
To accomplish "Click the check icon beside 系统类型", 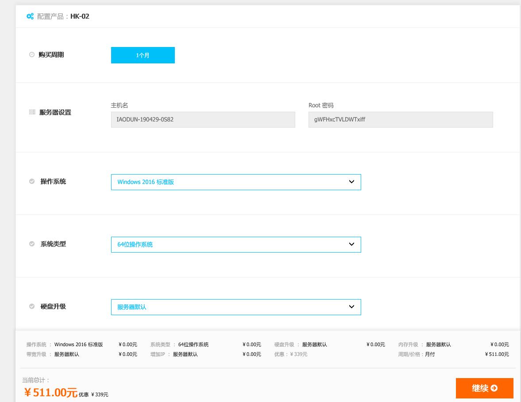I will click(x=32, y=244).
